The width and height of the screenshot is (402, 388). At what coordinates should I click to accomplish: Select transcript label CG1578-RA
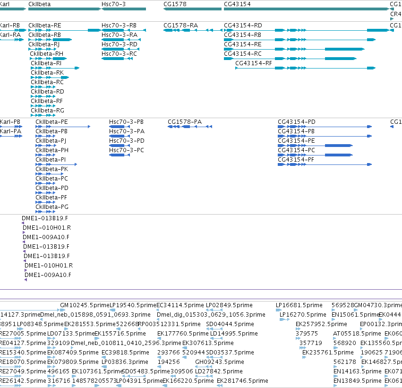181,26
